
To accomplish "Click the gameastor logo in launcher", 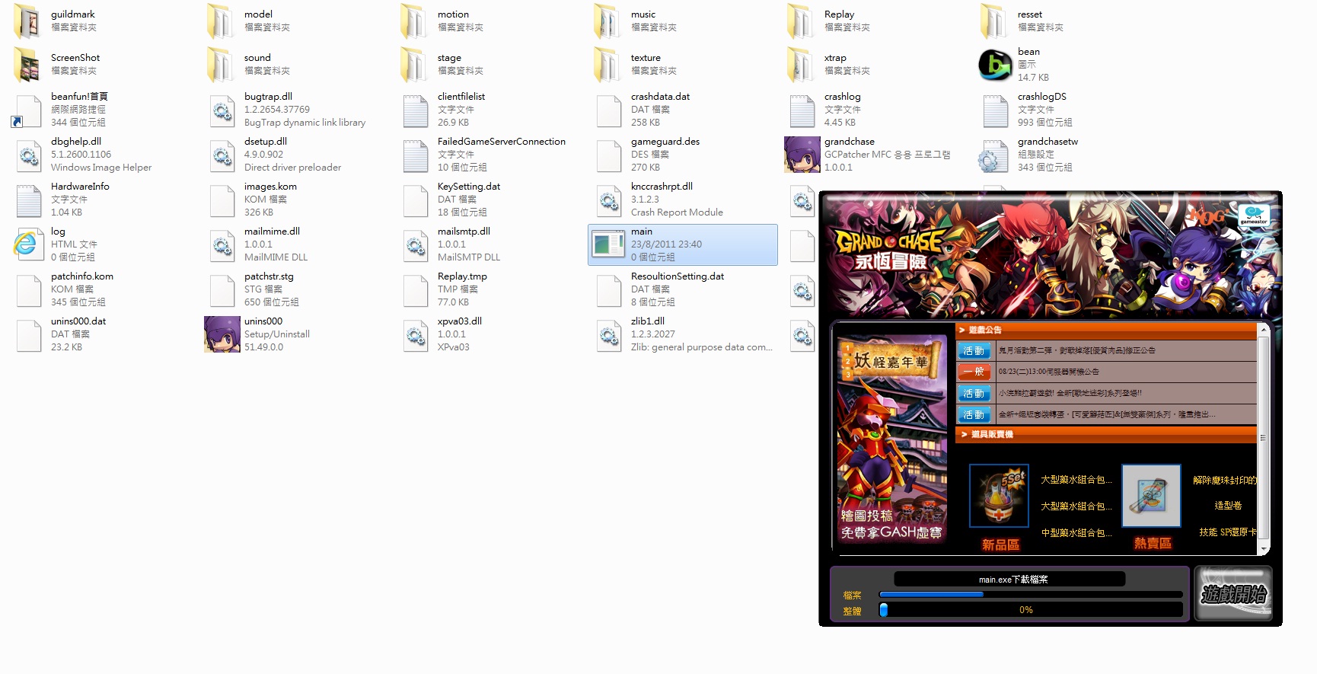I will point(1253,215).
